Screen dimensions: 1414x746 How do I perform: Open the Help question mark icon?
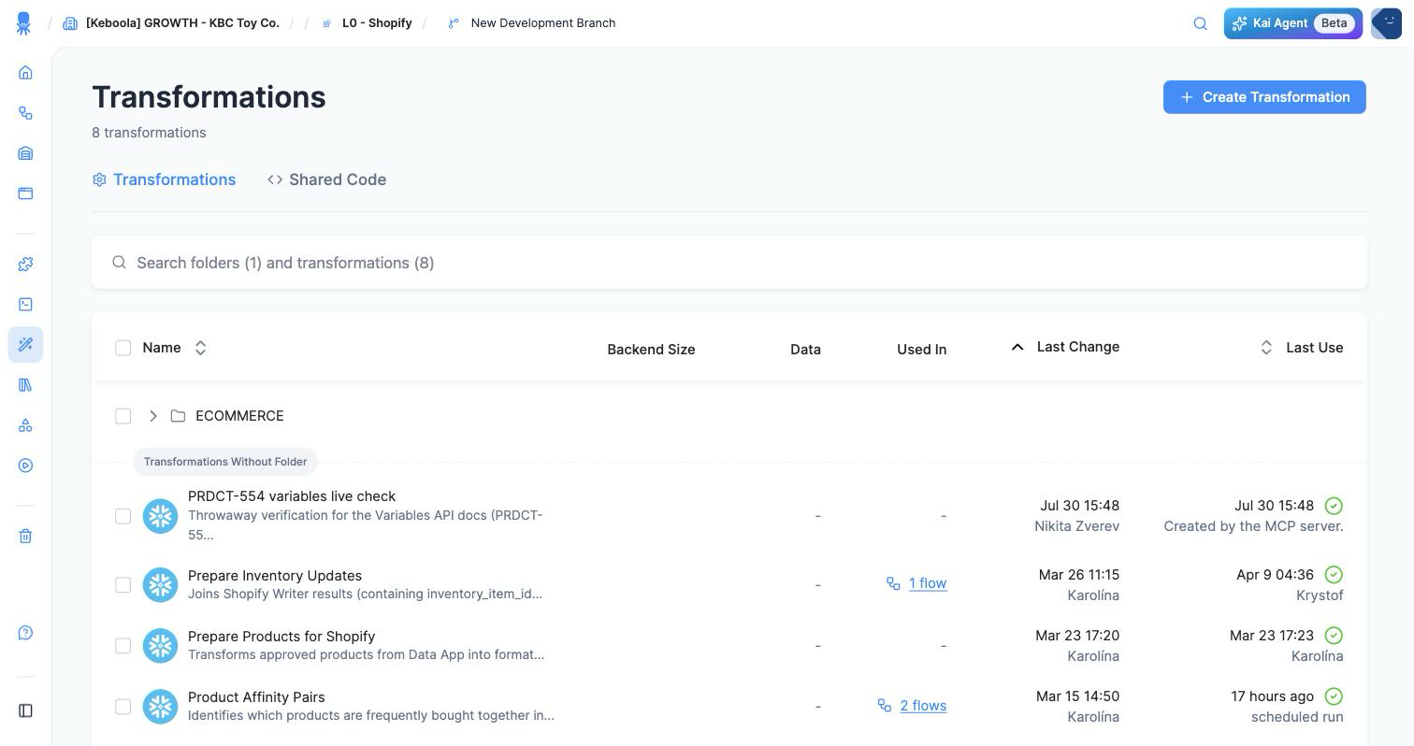[25, 633]
